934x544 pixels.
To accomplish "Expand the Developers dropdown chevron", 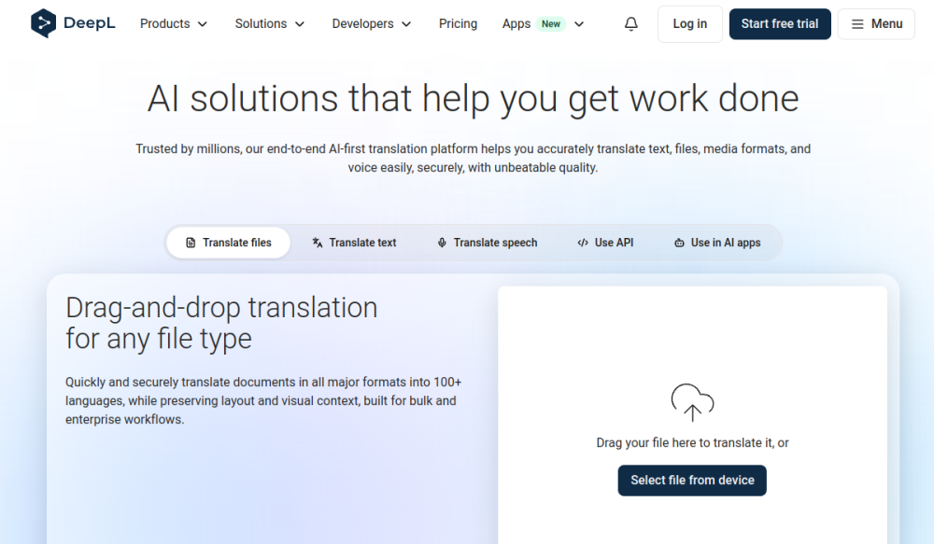I will (x=406, y=24).
